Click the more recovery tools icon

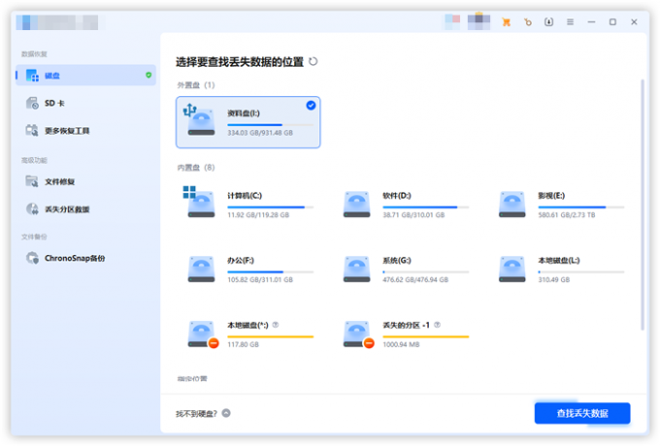(x=32, y=131)
